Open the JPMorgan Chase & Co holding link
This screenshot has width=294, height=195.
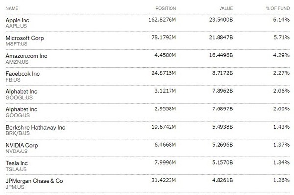[x=34, y=181]
